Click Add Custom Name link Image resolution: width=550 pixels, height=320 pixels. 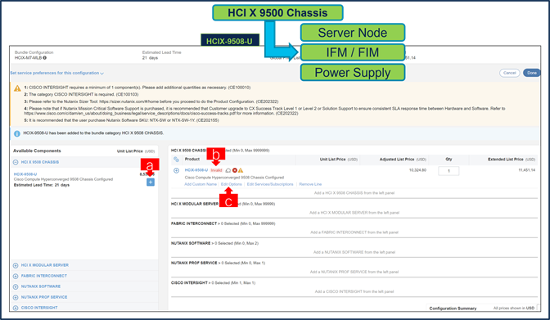click(x=201, y=184)
